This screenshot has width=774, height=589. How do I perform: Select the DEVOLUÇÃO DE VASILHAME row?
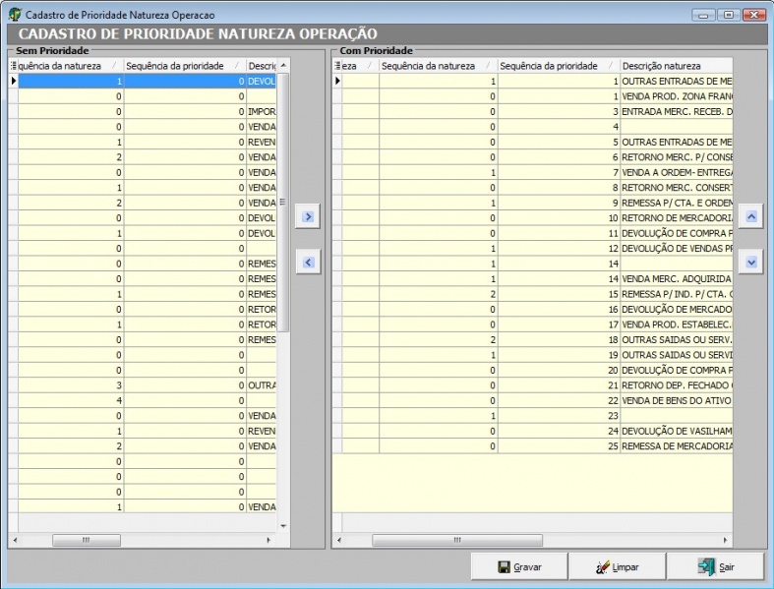pos(677,430)
